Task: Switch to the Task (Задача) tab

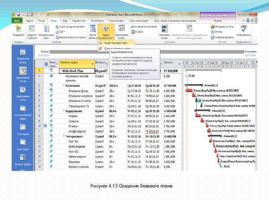Action: click(x=30, y=21)
